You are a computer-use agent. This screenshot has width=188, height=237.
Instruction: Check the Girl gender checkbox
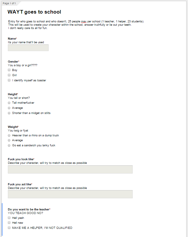pyautogui.click(x=9, y=75)
